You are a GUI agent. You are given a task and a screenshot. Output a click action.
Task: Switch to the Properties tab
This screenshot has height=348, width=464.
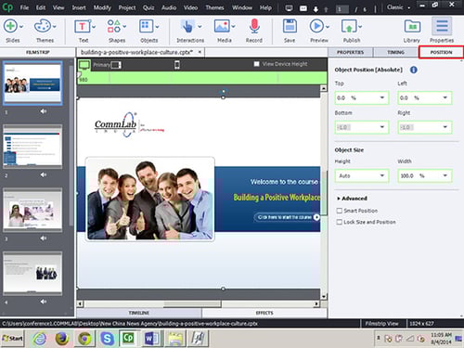350,52
